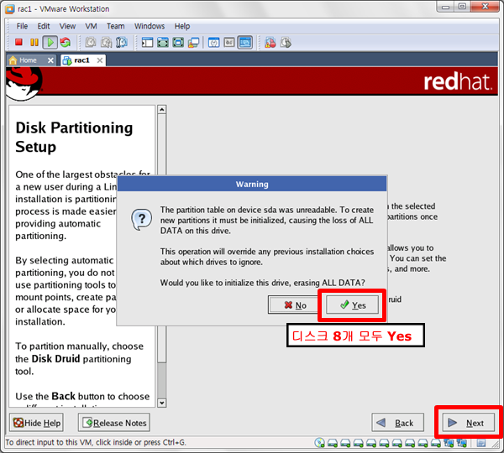Open the File menu
Screen dimensions: 504x453
coord(22,26)
